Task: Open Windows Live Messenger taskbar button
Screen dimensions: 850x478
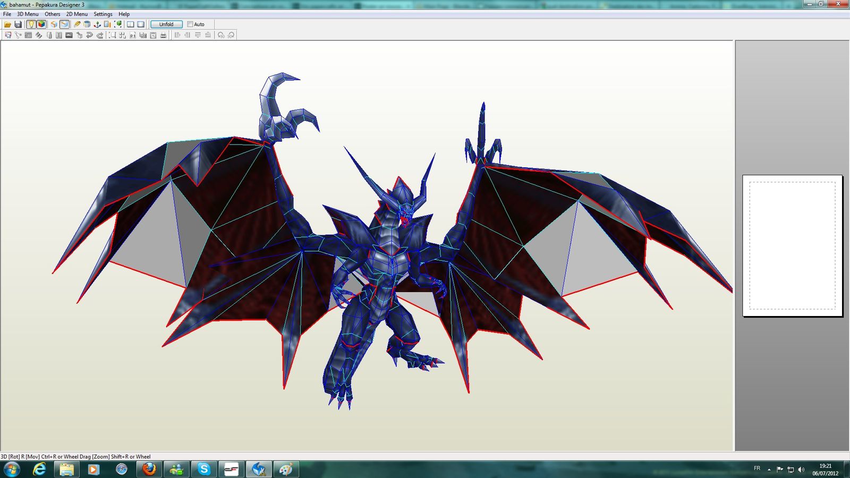Action: (x=176, y=469)
